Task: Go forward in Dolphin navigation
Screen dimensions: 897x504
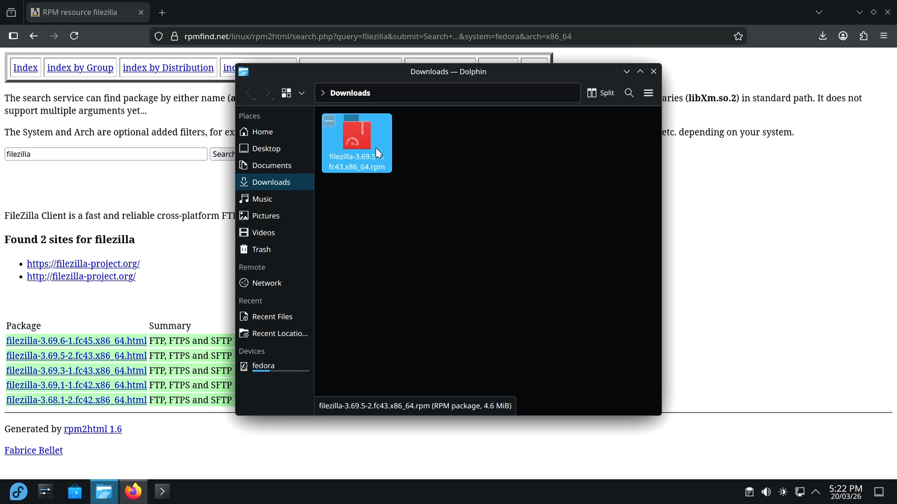Action: [267, 93]
